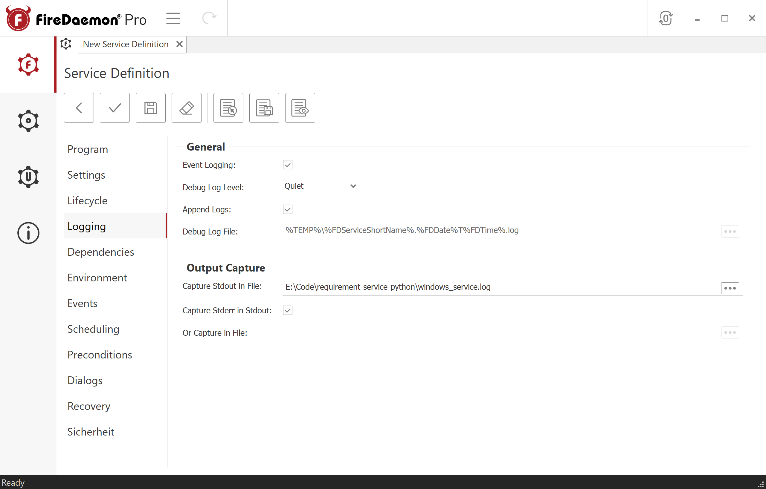Switch to the Scheduling section
The height and width of the screenshot is (489, 766).
(x=93, y=329)
